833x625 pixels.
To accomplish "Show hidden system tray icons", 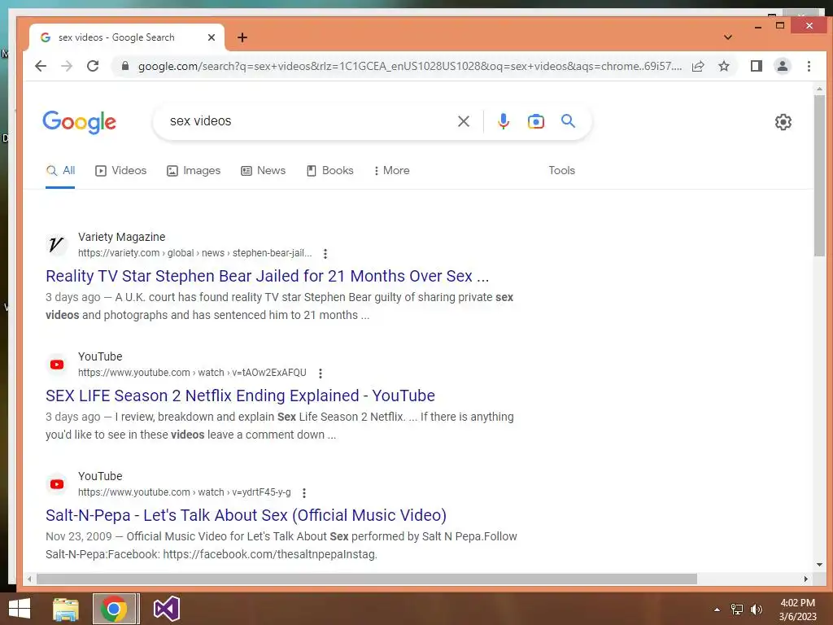I will click(x=717, y=610).
